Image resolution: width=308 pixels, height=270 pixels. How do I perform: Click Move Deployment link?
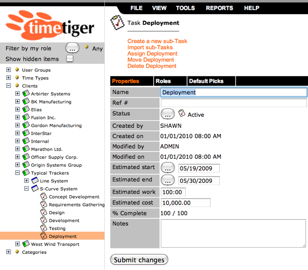(x=151, y=60)
